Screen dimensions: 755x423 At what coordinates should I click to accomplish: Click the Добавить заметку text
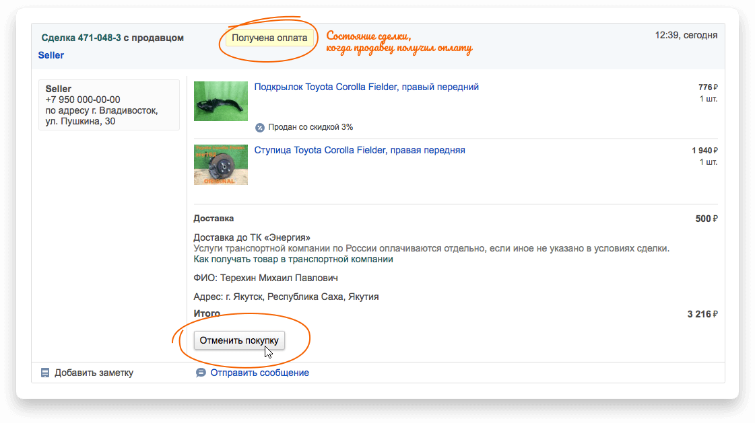pos(94,373)
